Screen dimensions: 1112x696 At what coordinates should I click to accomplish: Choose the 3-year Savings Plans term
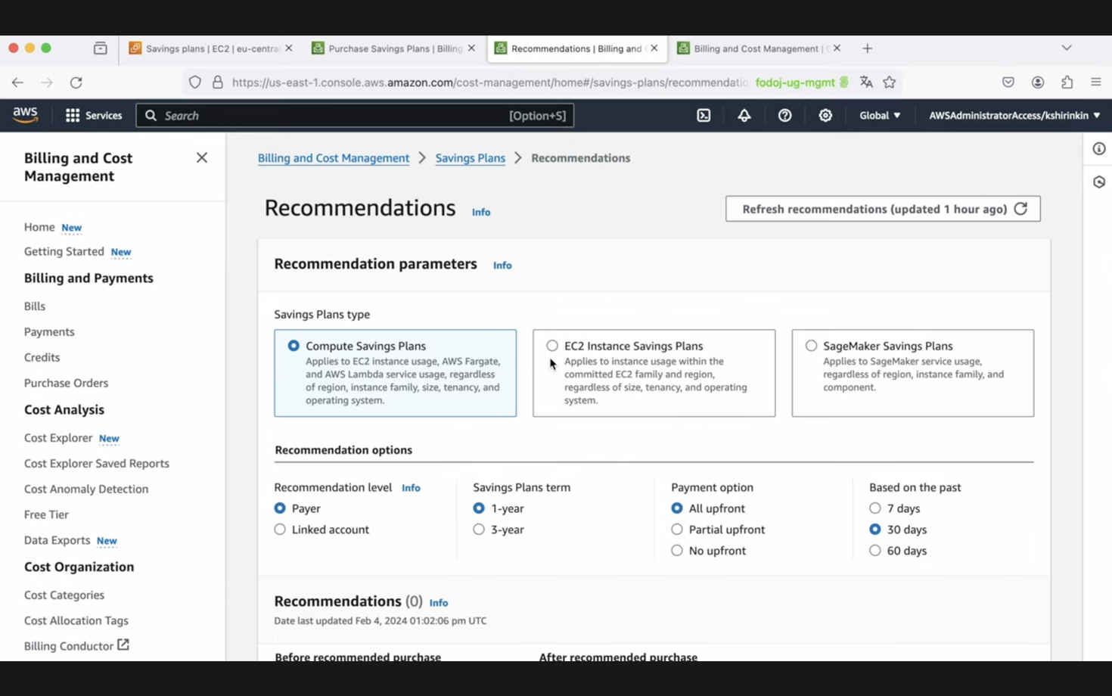(479, 530)
